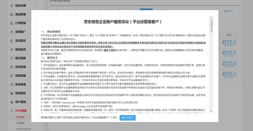Click the 商品管理 icon in sidebar
The image size is (253, 131).
12,15
